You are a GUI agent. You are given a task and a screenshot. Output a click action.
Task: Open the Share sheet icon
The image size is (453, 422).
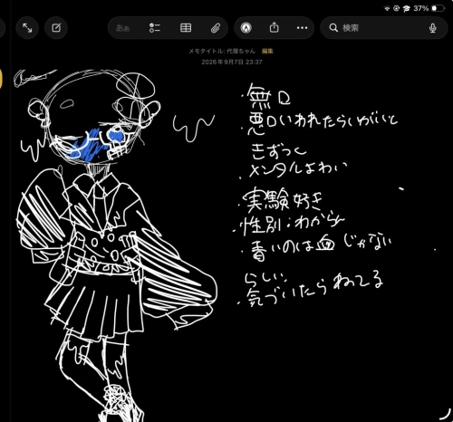pyautogui.click(x=274, y=27)
